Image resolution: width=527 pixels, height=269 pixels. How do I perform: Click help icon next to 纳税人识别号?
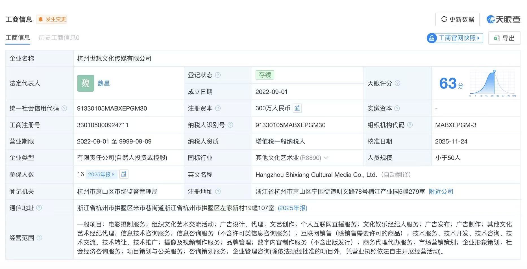[x=230, y=125]
